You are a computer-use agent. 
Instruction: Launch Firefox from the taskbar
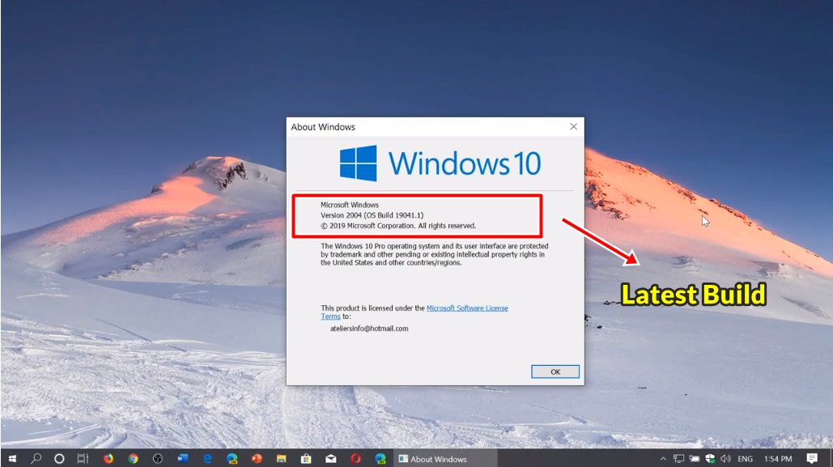click(x=108, y=458)
